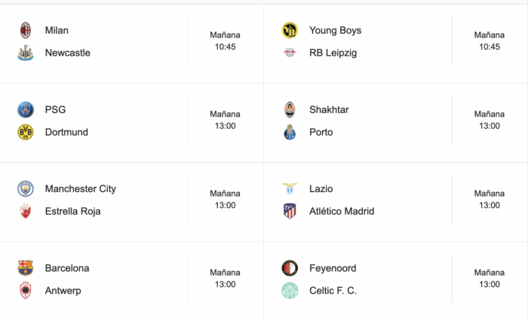Click the Young Boys club crest
The width and height of the screenshot is (528, 320).
coord(290,30)
